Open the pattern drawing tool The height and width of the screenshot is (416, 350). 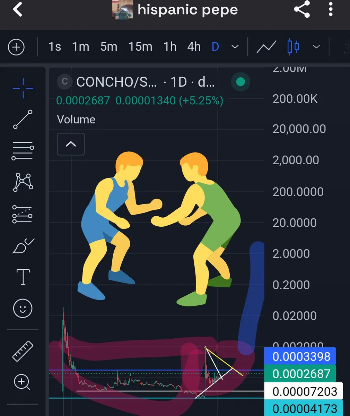click(x=23, y=182)
